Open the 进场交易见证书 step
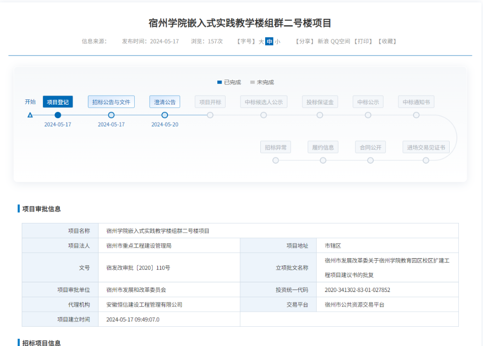The width and height of the screenshot is (483, 346). (x=426, y=147)
